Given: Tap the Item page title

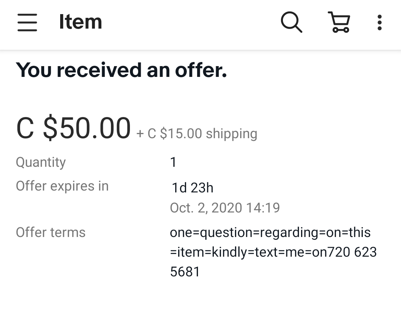Looking at the screenshot, I should point(80,22).
